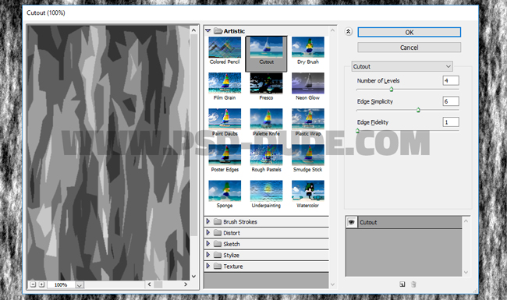Click the OK button
Screen dimensions: 507x300
pos(409,32)
